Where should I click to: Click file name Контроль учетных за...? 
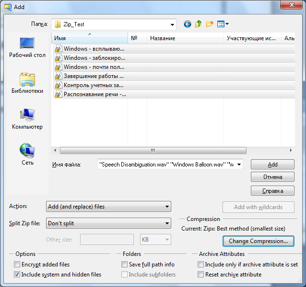tap(94, 85)
